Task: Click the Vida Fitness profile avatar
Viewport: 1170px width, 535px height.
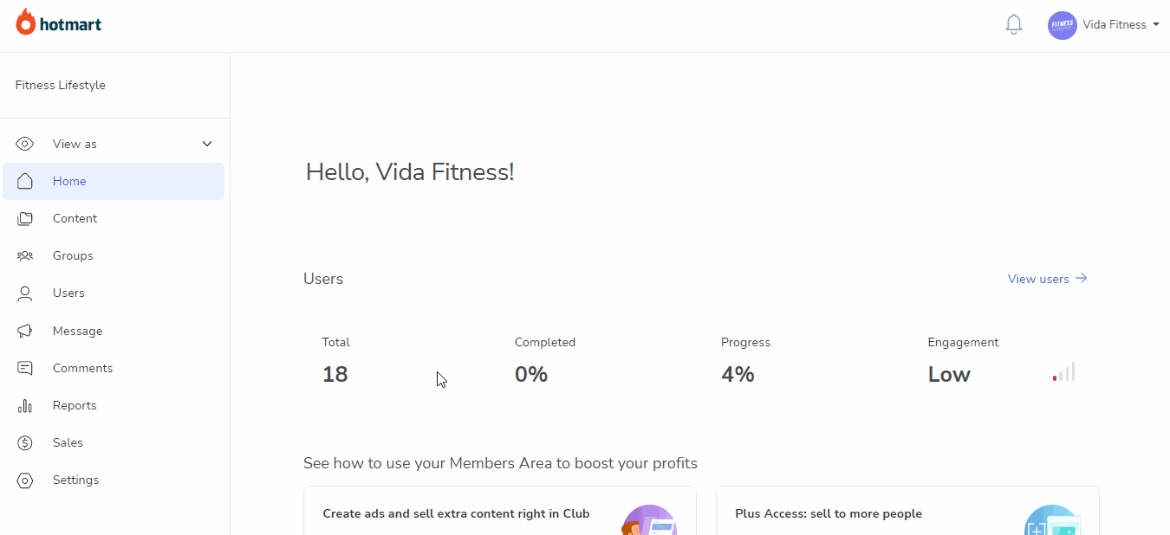Action: 1062,25
